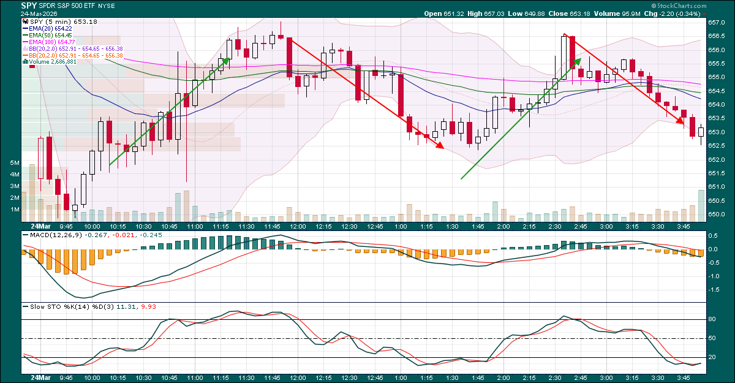Viewport: 735px width, 383px height.
Task: Click the 656.5 price axis label
Action: click(x=716, y=36)
